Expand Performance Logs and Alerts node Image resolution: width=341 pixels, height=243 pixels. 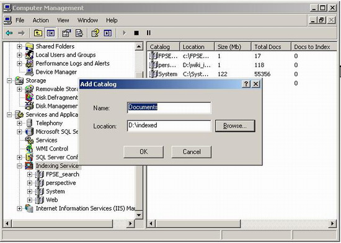pyautogui.click(x=19, y=63)
